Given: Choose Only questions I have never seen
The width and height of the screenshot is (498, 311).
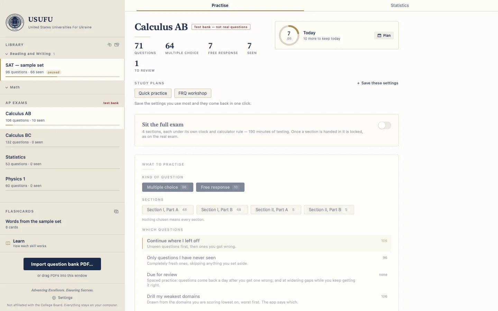Looking at the screenshot, I should (267, 260).
